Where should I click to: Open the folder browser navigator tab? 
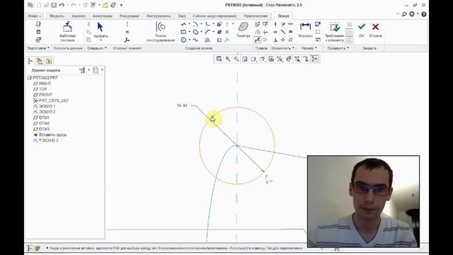pyautogui.click(x=40, y=61)
